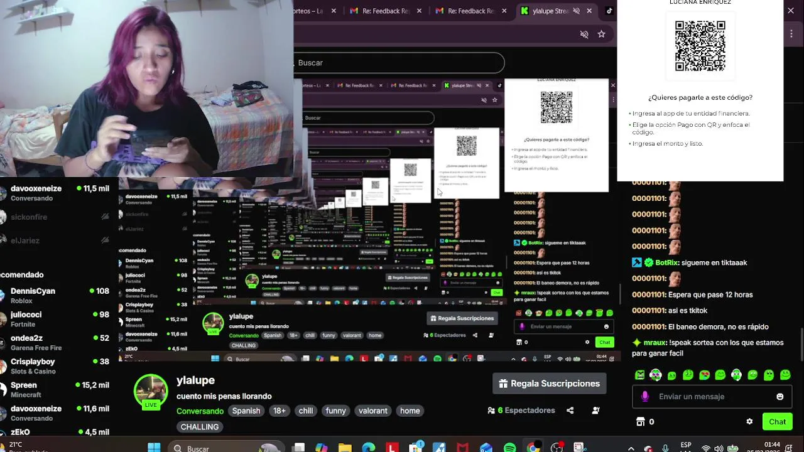Open channel points shop icon
The image size is (804, 452).
coord(641,422)
